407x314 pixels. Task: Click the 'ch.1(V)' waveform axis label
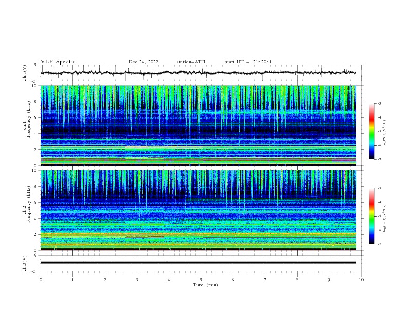click(x=25, y=73)
